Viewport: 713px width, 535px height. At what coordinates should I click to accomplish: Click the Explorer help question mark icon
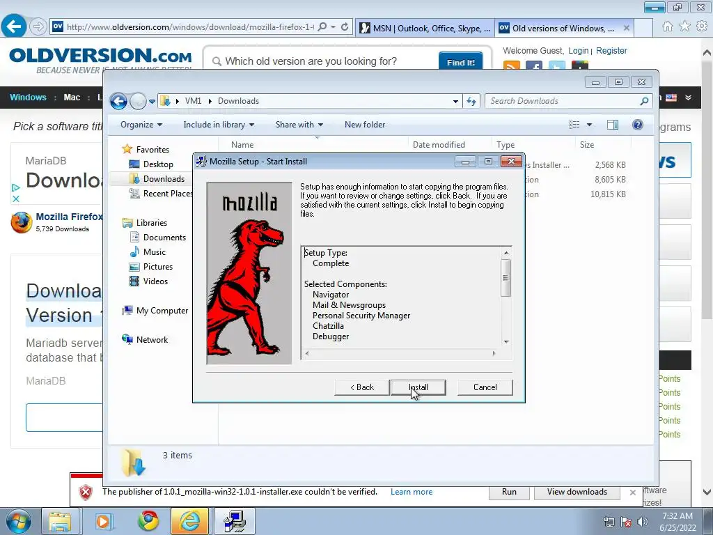[638, 125]
